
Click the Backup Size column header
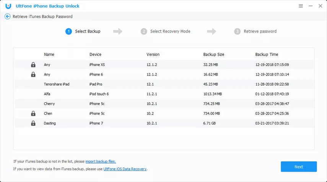point(213,54)
